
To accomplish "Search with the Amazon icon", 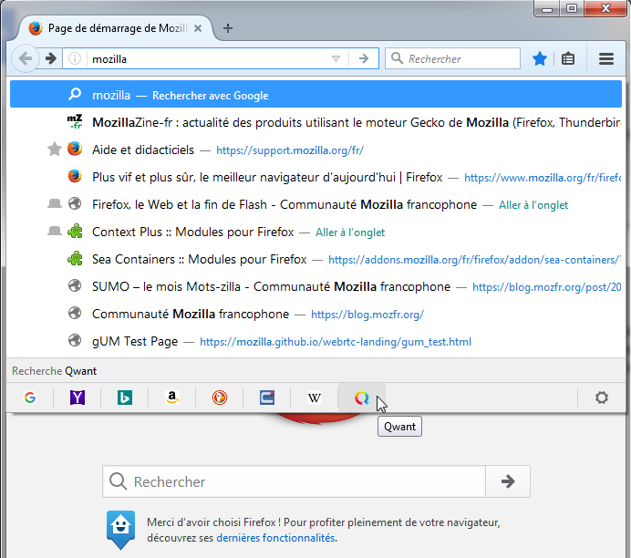I will click(x=172, y=398).
